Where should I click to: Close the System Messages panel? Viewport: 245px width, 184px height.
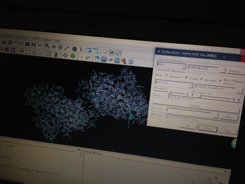[x=229, y=172]
